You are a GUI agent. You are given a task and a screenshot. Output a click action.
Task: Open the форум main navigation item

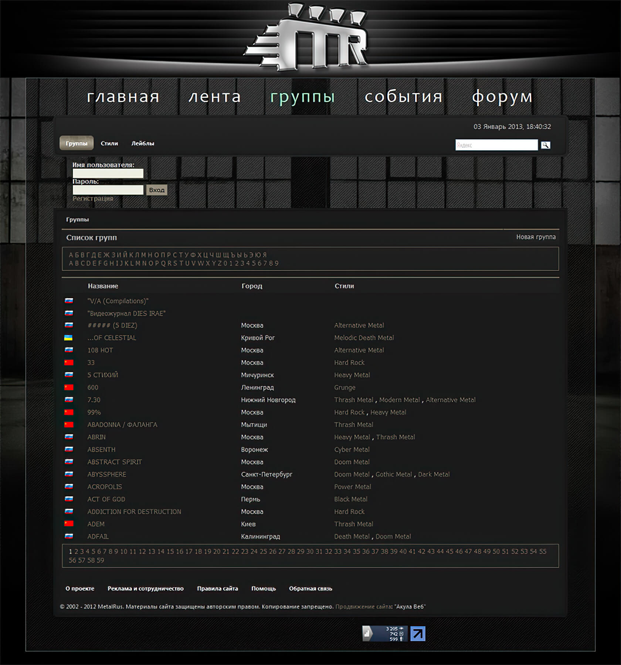502,97
